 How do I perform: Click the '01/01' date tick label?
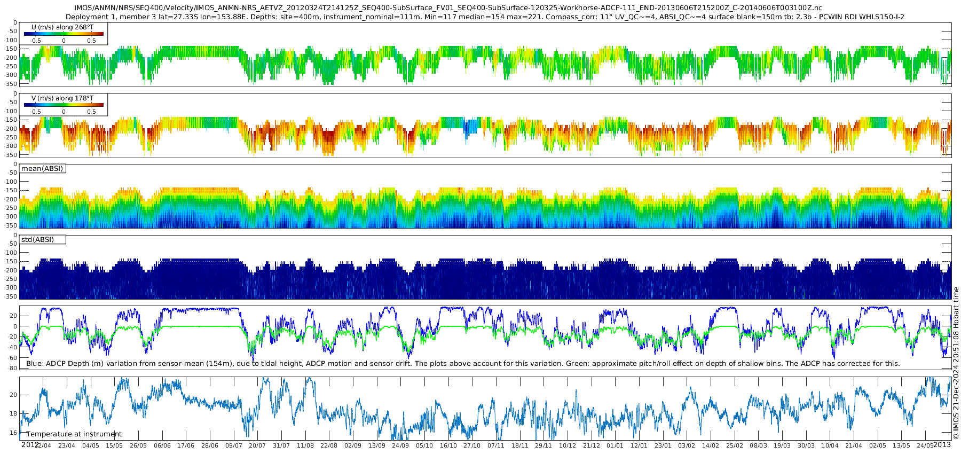point(615,445)
